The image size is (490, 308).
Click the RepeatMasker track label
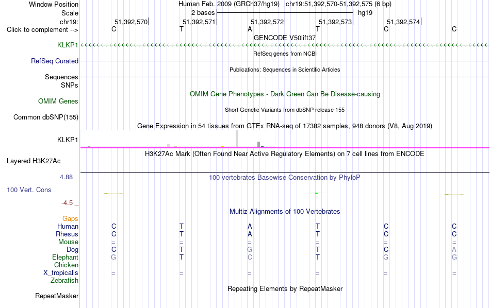pos(57,296)
